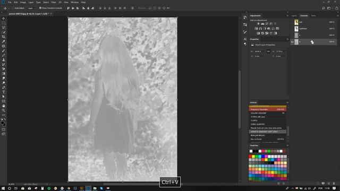
Task: Select the Pen tool
Action: pyautogui.click(x=4, y=88)
